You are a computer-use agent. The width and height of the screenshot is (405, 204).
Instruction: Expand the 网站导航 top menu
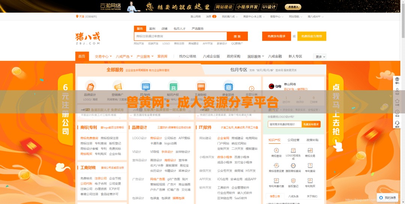[x=295, y=16]
